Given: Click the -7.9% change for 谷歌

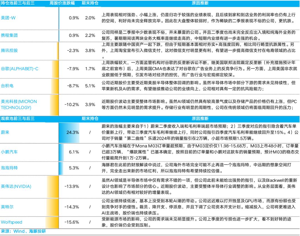Looking at the screenshot, I should tap(73, 69).
